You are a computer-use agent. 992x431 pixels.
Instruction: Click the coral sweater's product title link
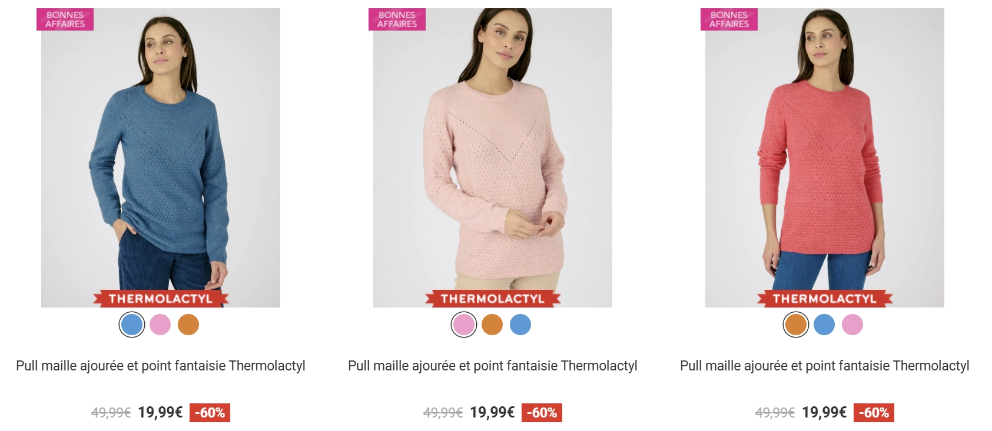[825, 366]
